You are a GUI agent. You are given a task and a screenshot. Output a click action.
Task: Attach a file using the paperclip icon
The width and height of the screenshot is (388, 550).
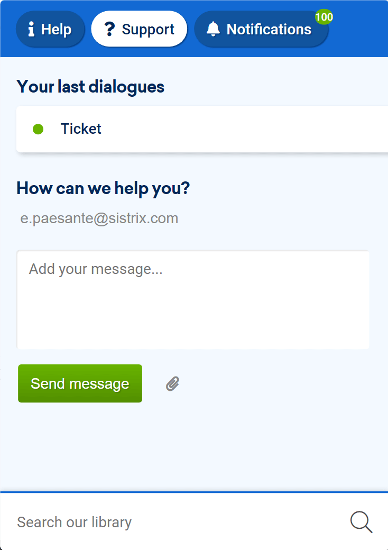tap(172, 384)
